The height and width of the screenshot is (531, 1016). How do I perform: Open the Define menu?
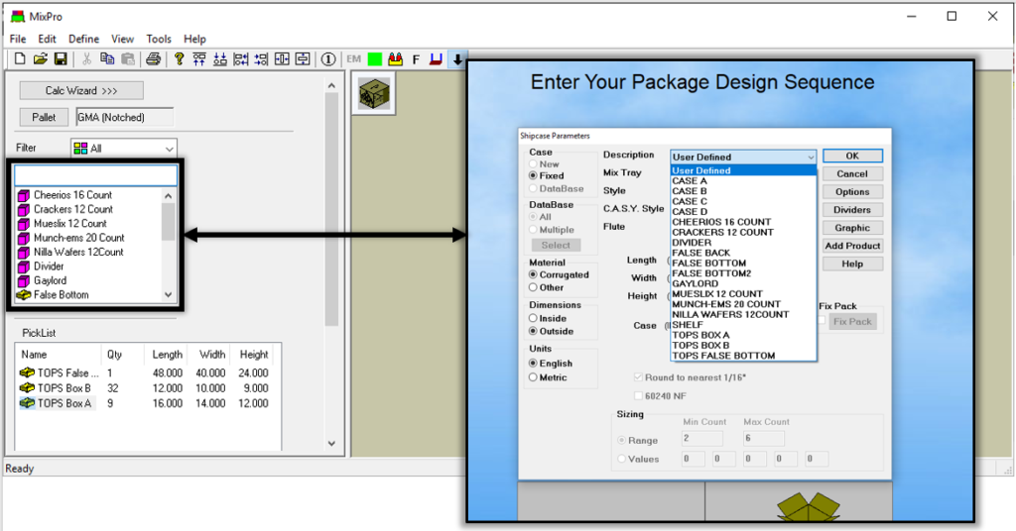(x=83, y=39)
